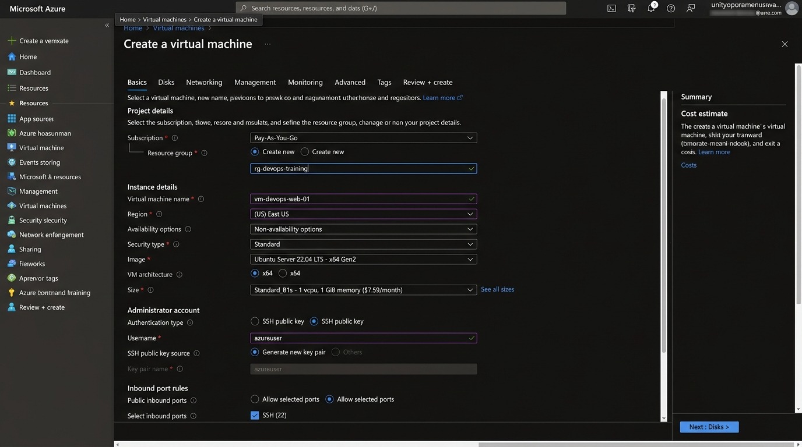The image size is (802, 447).
Task: Open the rg-devops-training resource group combo box
Action: pos(364,168)
